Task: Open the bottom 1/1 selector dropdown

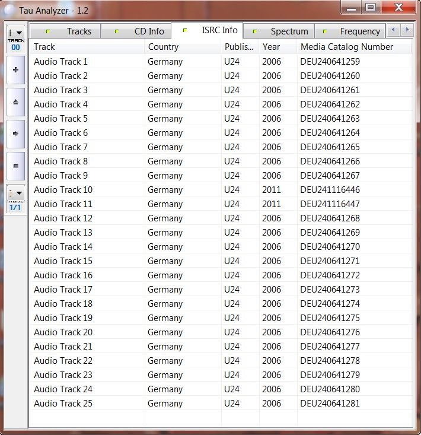Action: click(15, 193)
